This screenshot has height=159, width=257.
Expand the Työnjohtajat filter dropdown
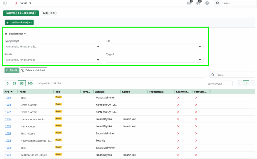click(98, 47)
